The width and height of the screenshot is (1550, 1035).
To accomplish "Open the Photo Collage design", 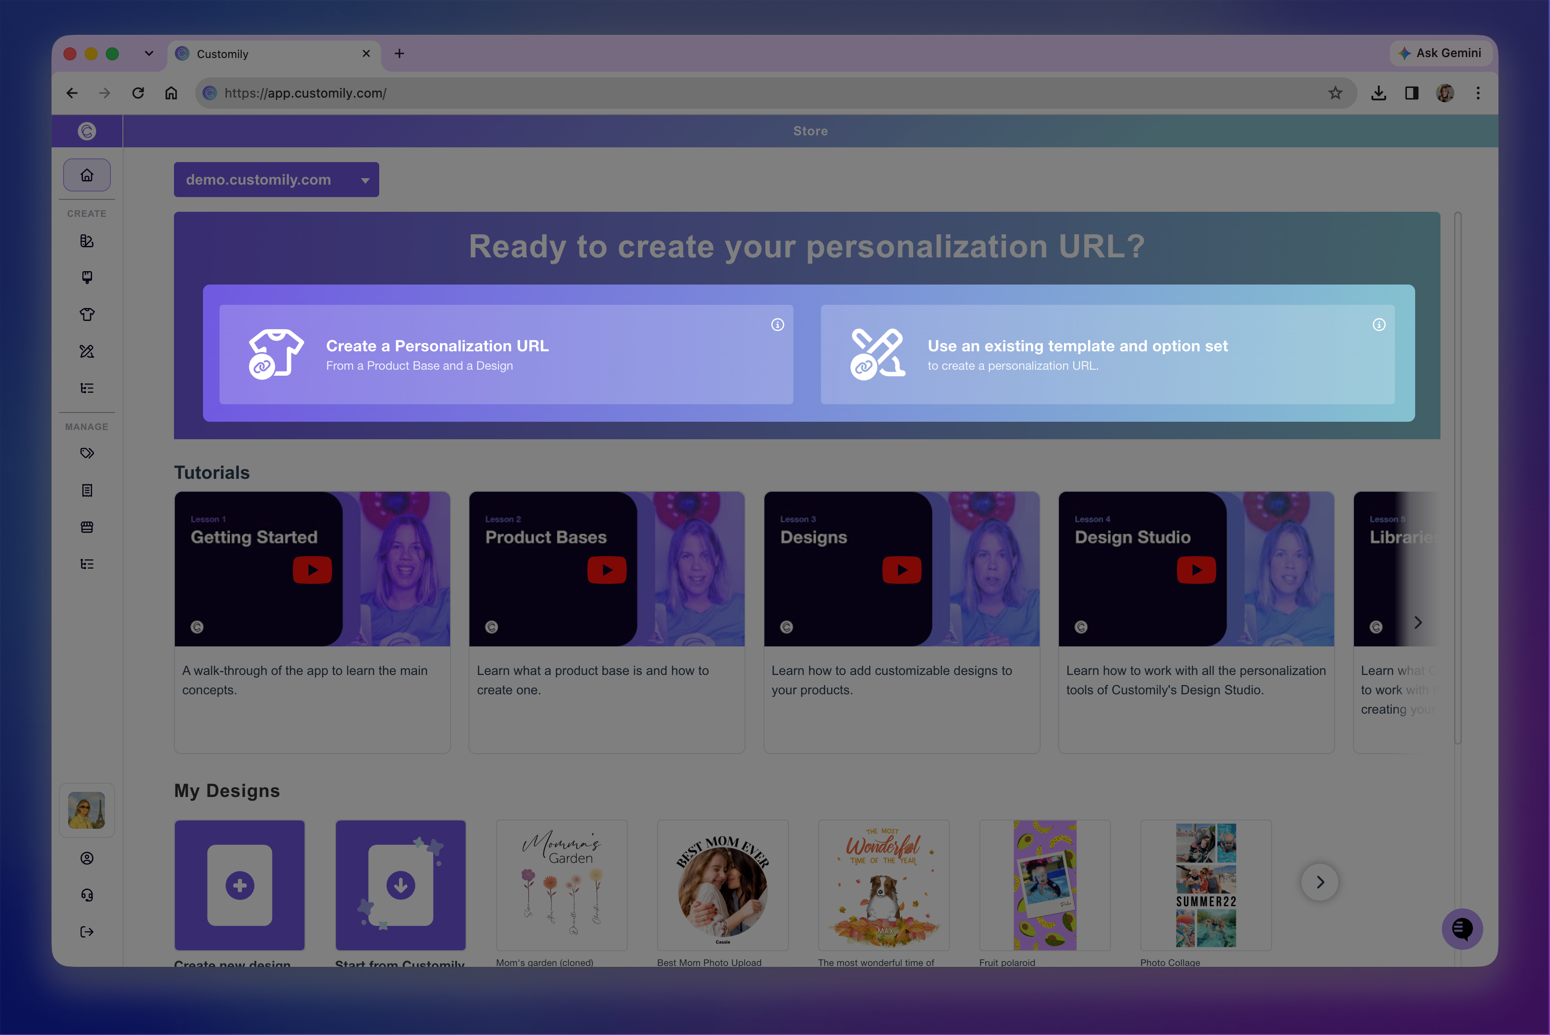I will click(x=1206, y=885).
